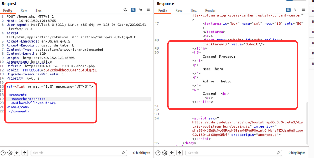
Task: Click the Response vertical scrollbar
Action: (x=307, y=122)
